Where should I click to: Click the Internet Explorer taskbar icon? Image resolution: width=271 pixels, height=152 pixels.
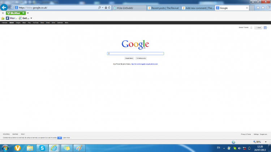pyautogui.click(x=54, y=148)
